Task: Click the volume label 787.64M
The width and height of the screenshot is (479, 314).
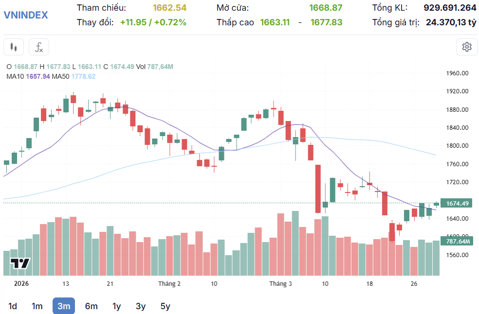Action: click(x=457, y=241)
